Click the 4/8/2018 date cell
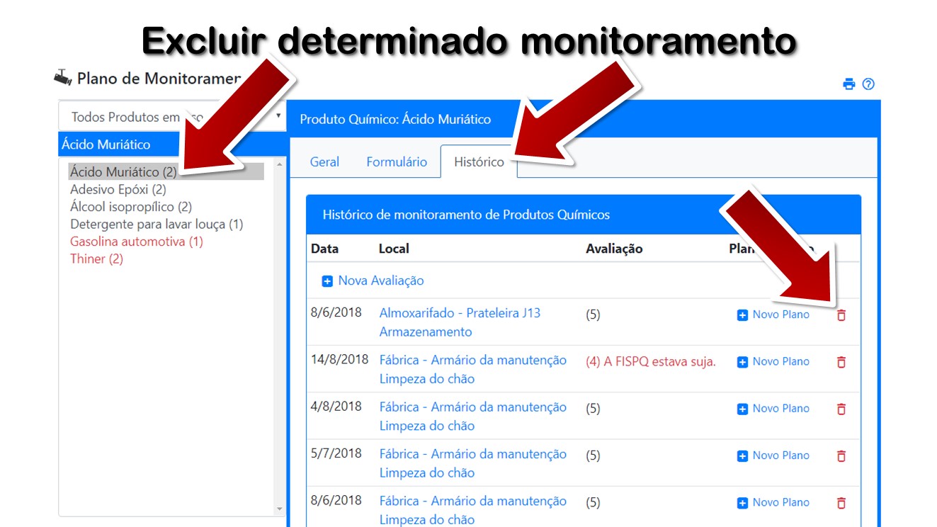937x527 pixels. tap(336, 407)
